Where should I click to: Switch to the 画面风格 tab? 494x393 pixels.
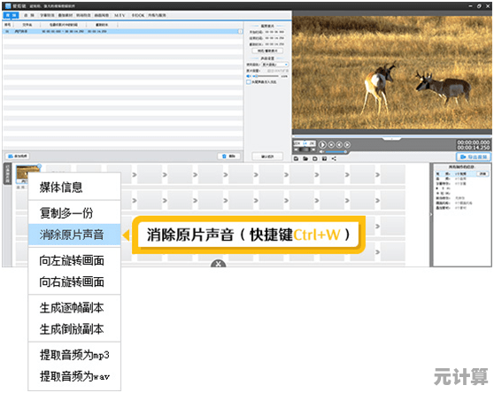(x=102, y=15)
